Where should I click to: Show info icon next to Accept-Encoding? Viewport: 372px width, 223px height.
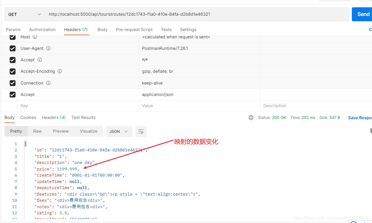tap(60, 71)
